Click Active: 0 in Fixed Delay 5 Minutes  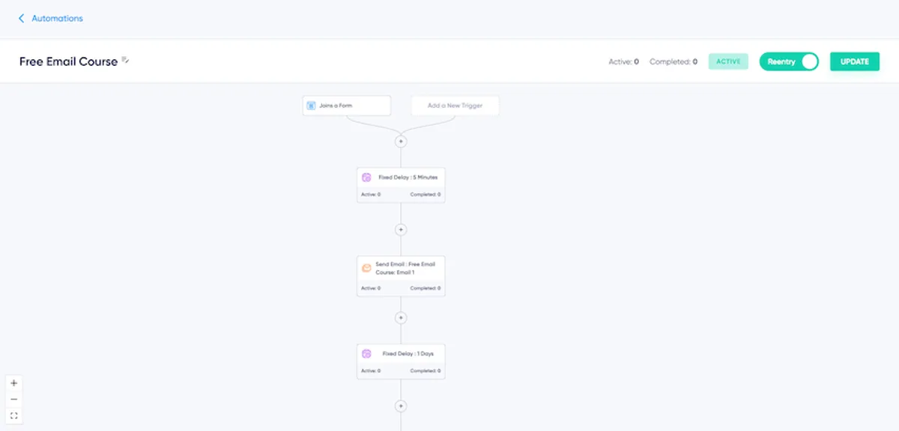coord(371,195)
